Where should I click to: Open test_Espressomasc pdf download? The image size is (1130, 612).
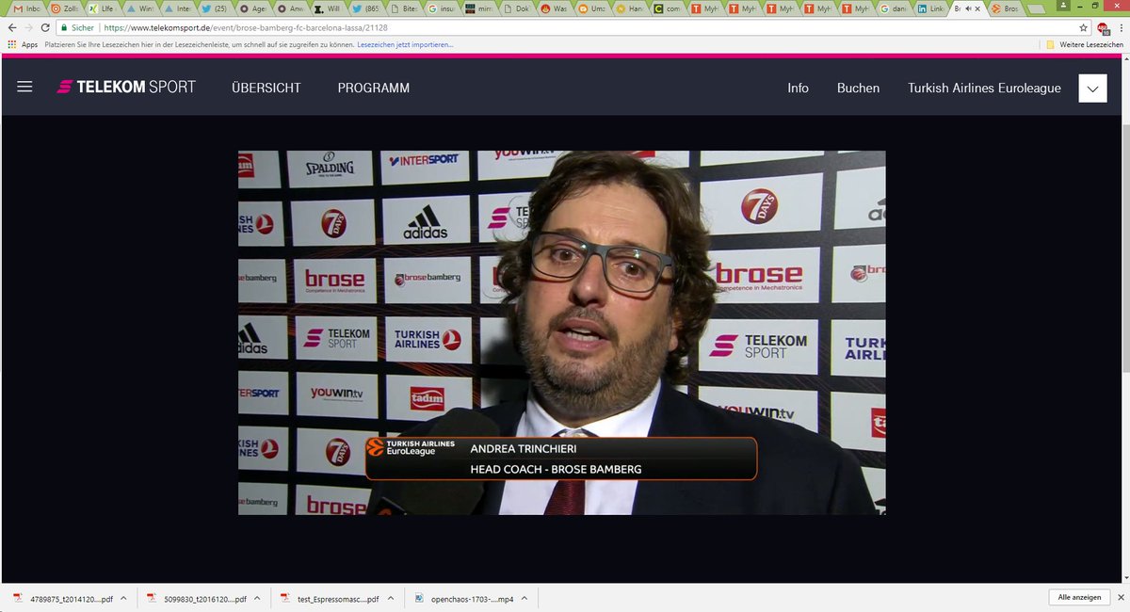[331, 598]
